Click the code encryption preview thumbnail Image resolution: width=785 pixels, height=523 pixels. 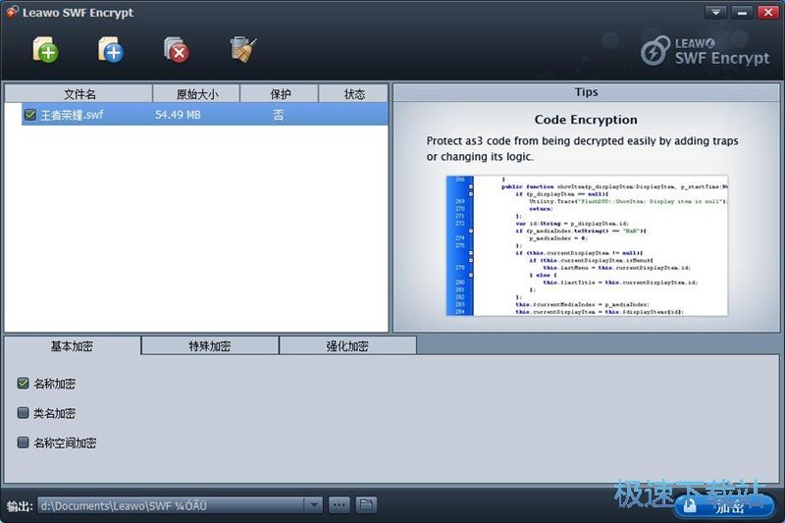[587, 245]
